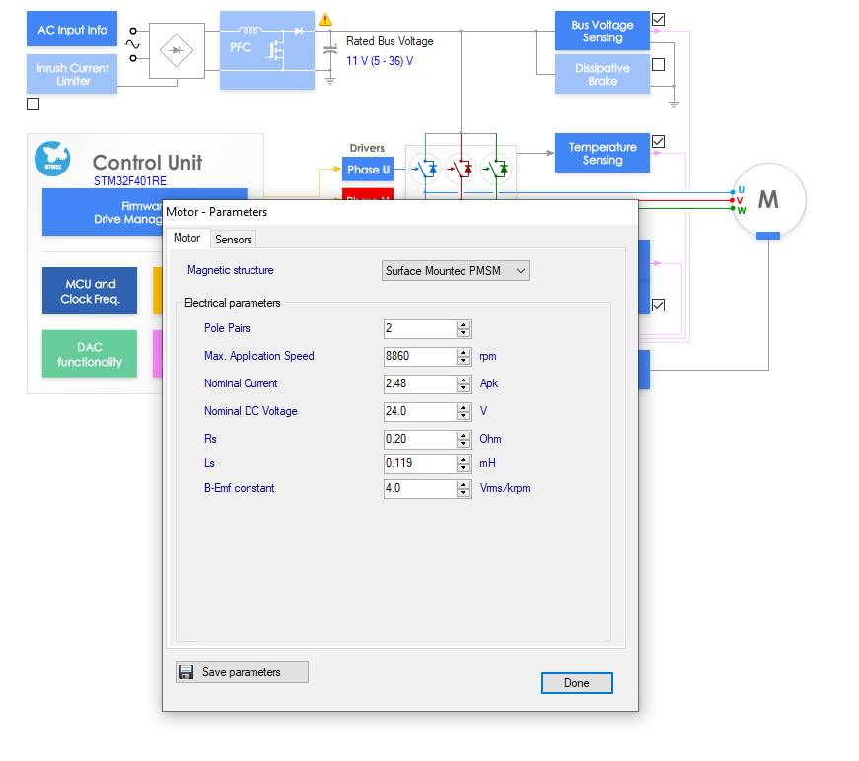Image resolution: width=859 pixels, height=761 pixels.
Task: Click the yellow warning triangle icon
Action: (325, 19)
